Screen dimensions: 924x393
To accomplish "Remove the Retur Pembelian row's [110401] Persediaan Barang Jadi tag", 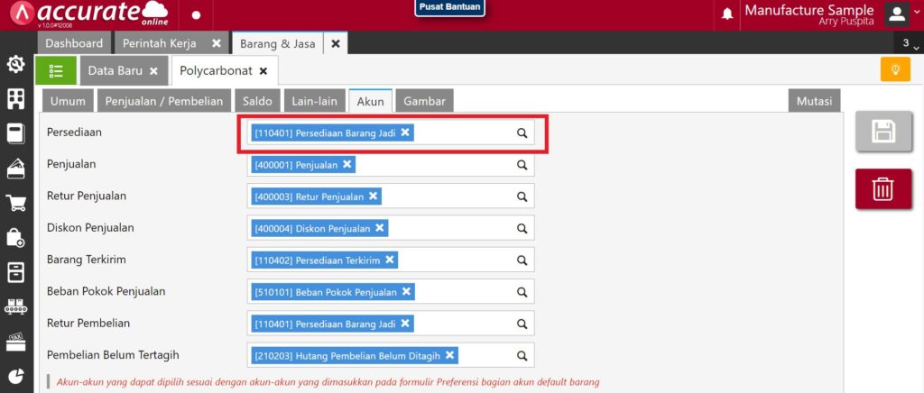I will coord(405,323).
